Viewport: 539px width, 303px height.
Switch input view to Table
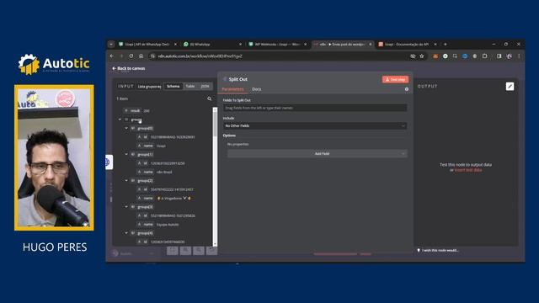click(x=190, y=86)
